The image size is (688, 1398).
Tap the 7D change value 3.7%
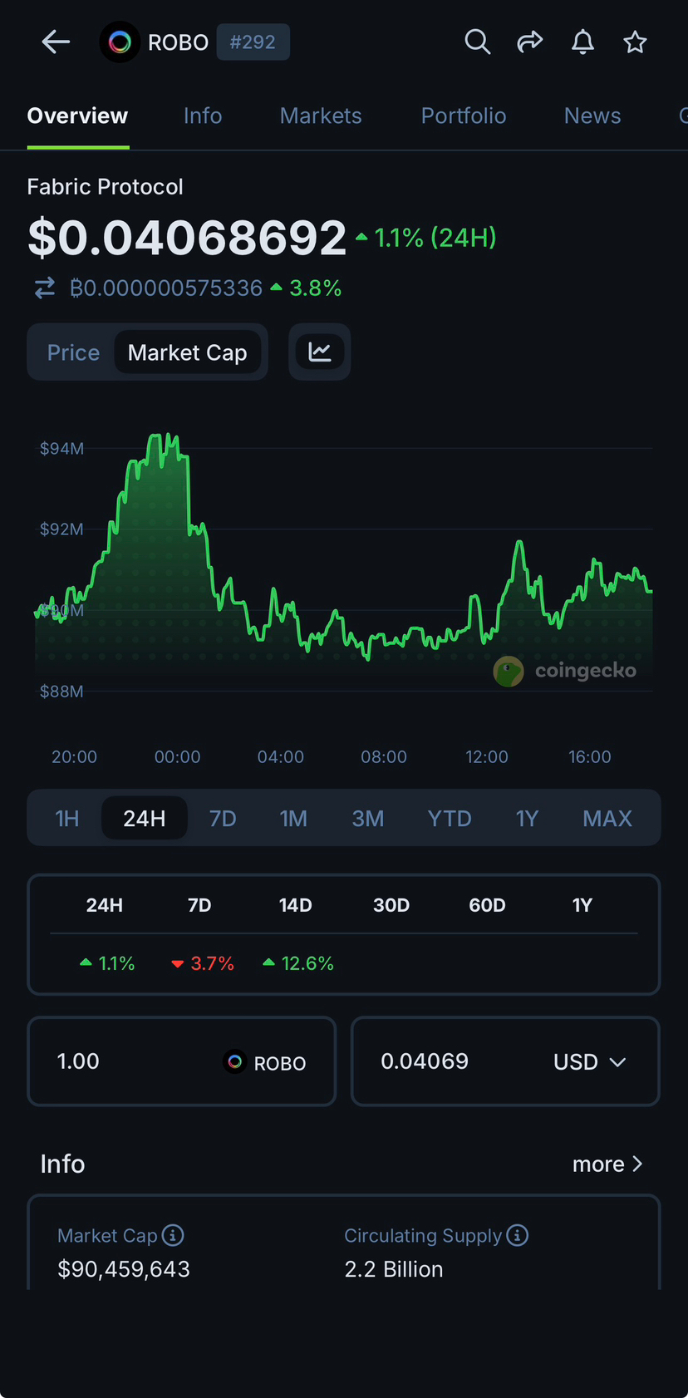(x=203, y=963)
